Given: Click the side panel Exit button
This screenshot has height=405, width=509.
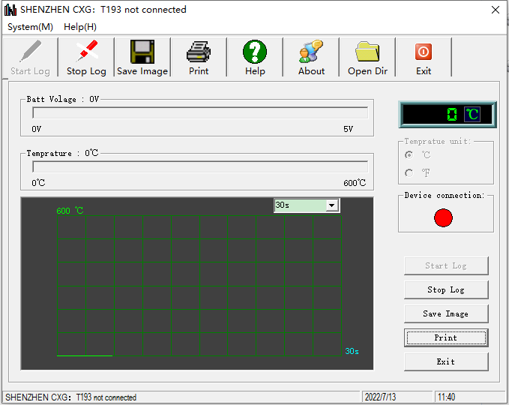Looking at the screenshot, I should pos(446,361).
